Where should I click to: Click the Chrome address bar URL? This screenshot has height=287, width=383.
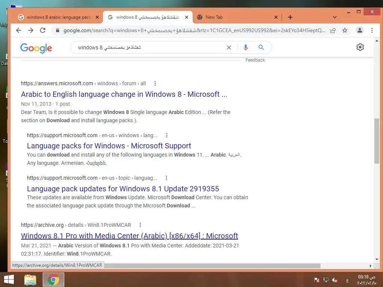point(194,30)
